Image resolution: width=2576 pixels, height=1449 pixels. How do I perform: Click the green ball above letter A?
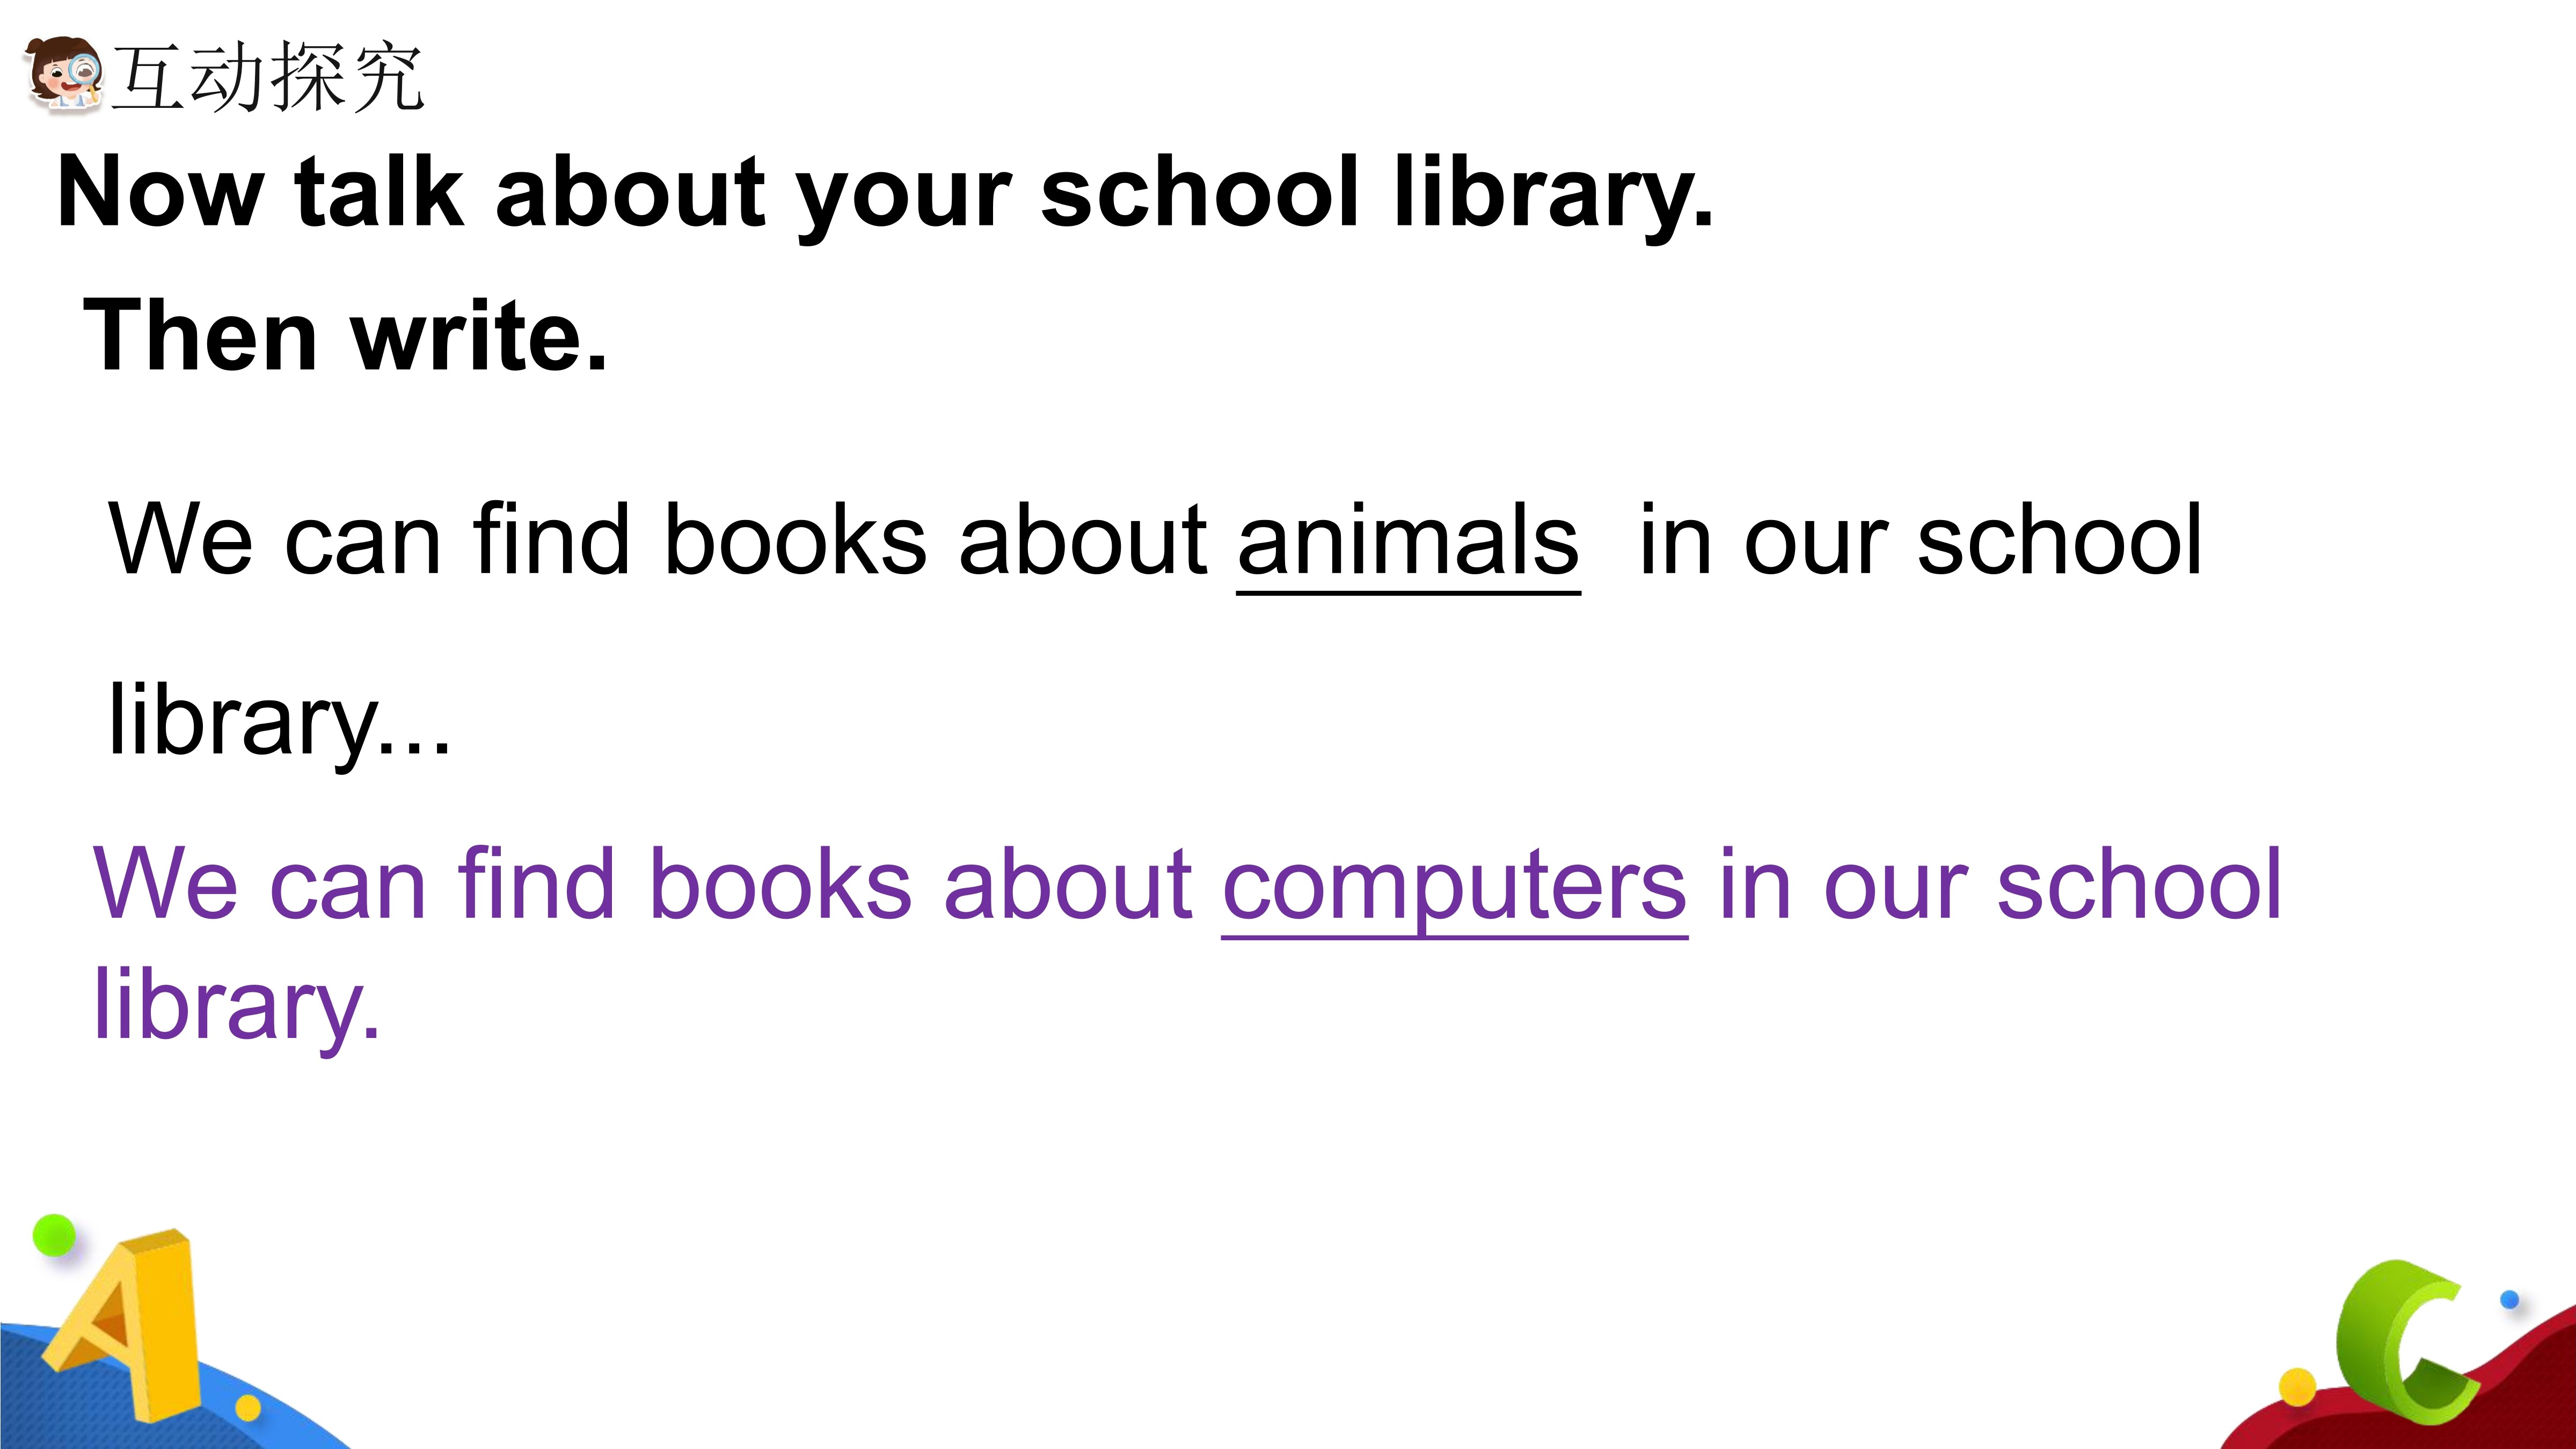pyautogui.click(x=54, y=1236)
